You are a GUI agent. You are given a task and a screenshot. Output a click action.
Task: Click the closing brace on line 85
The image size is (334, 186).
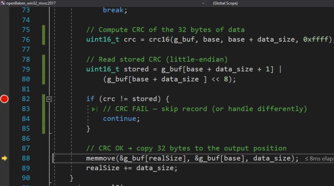[88, 129]
